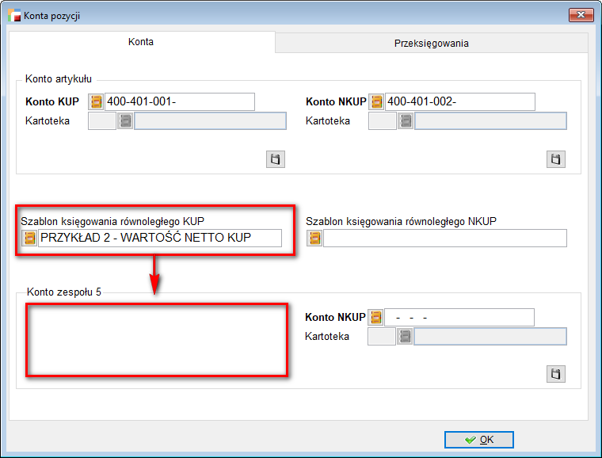Click Kartoteka lookup icon in Konto zespołu 5
Image resolution: width=602 pixels, height=458 pixels.
coord(406,337)
